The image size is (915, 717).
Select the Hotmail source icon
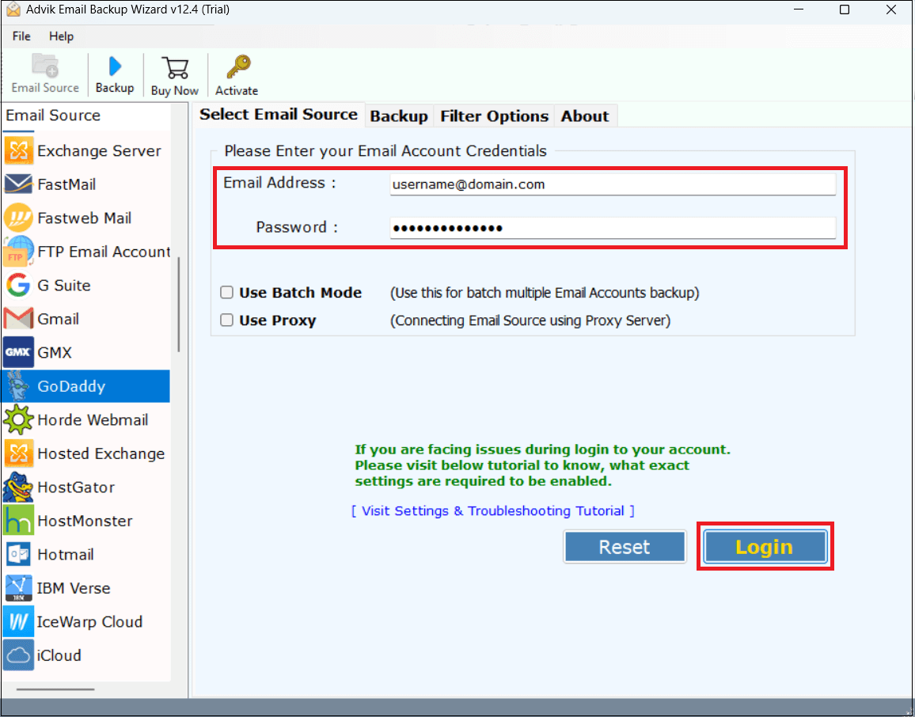coord(63,554)
